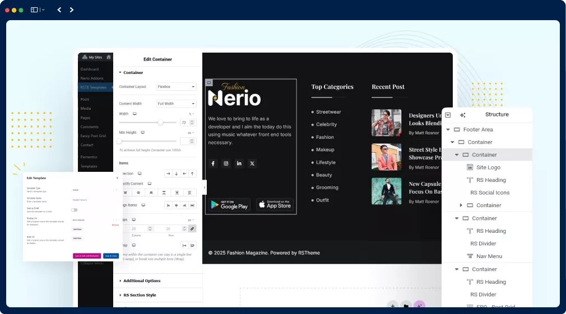Click the Instagram icon in the footer
The image size is (566, 314).
click(226, 163)
